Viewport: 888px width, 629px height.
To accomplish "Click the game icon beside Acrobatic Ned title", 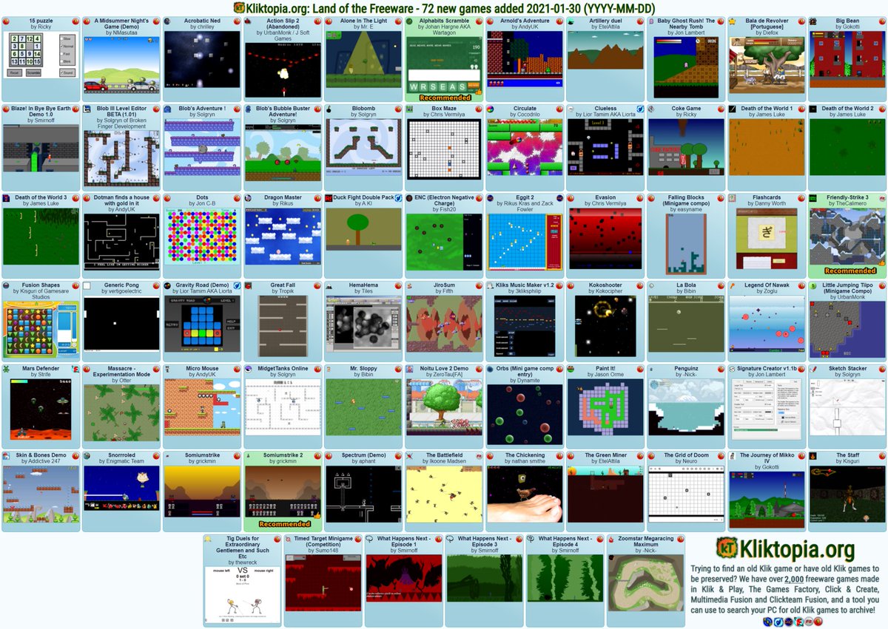I will click(168, 21).
